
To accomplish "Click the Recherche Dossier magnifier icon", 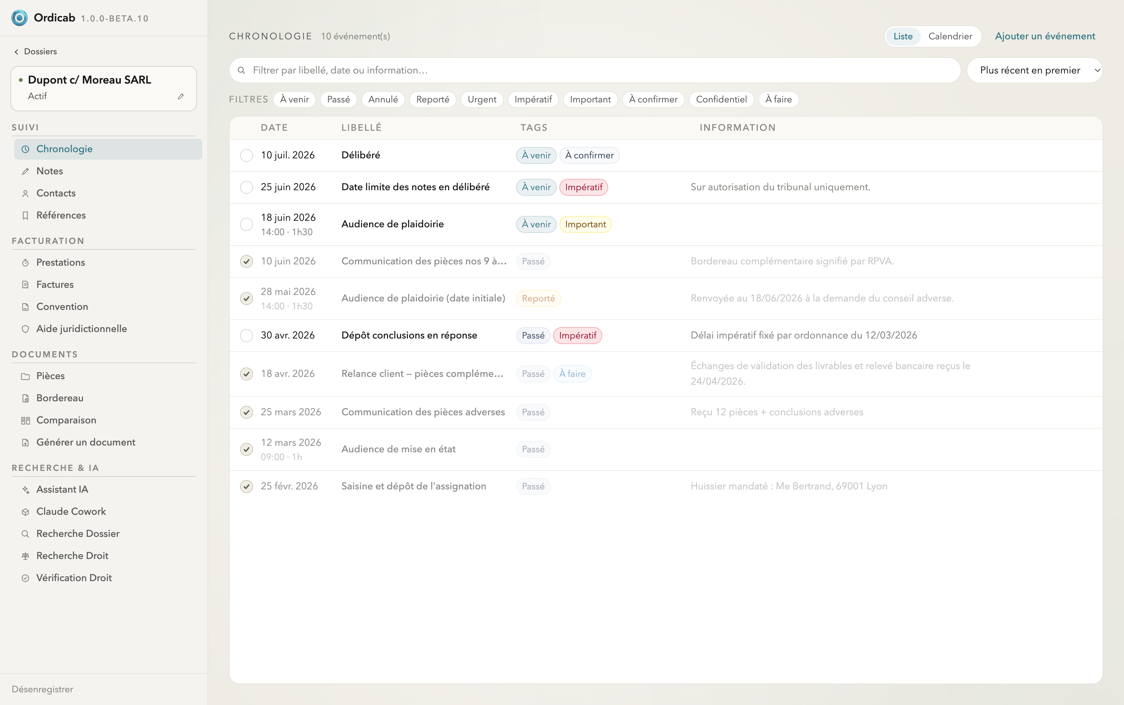I will click(x=26, y=534).
